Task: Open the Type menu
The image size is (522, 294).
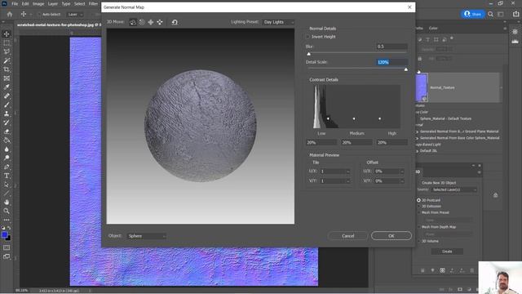Action: pos(66,3)
